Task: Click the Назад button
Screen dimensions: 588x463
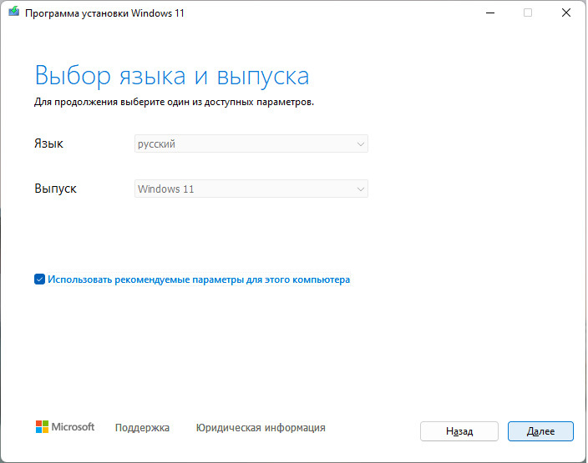Action: 459,431
